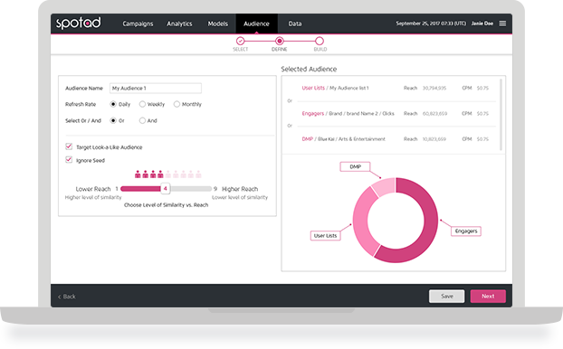Click the BUILD step circle
563x349 pixels.
click(x=320, y=41)
